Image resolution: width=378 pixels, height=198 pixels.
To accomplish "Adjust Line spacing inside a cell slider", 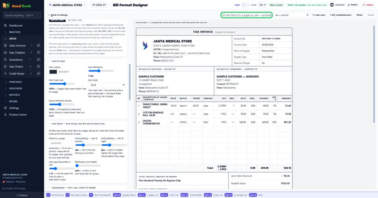I will (x=62, y=169).
